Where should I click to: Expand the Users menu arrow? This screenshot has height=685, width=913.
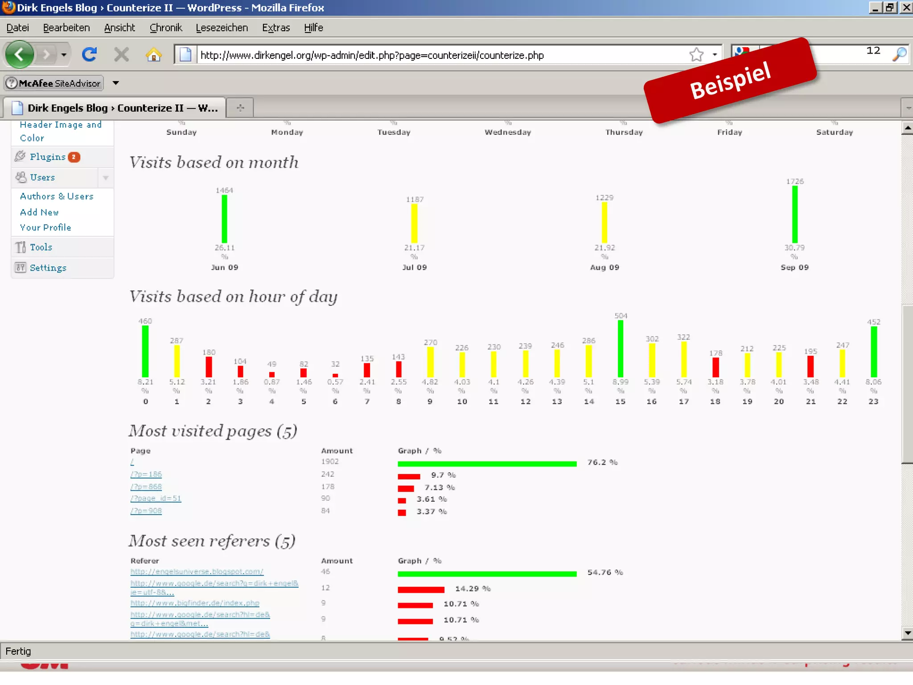(106, 178)
